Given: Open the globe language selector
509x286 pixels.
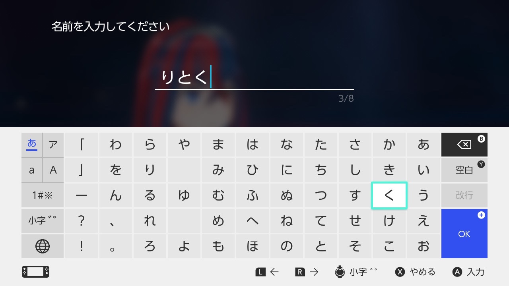Looking at the screenshot, I should pos(43,246).
